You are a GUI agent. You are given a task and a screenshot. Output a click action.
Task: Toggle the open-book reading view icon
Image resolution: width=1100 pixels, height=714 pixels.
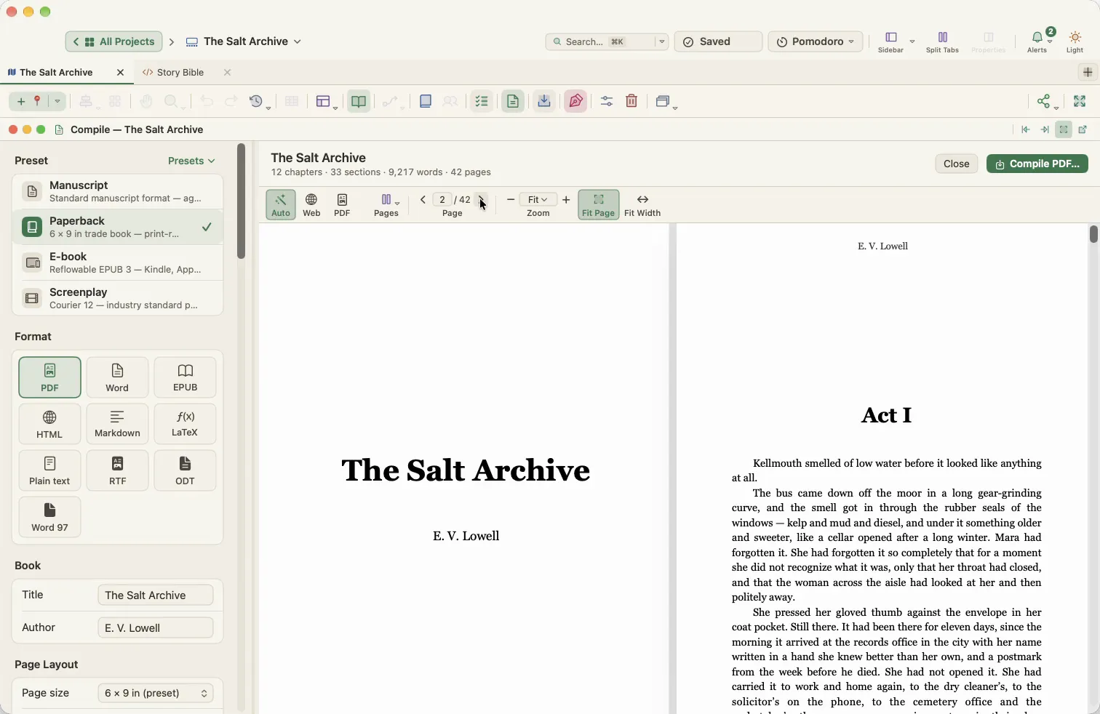[x=359, y=101]
